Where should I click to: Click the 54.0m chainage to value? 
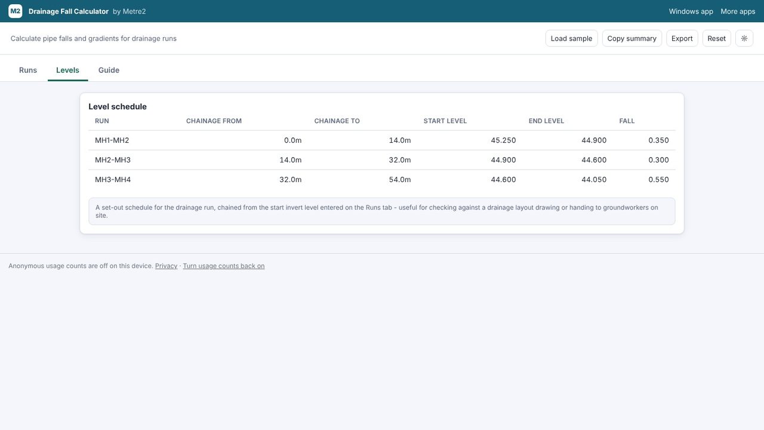pyautogui.click(x=400, y=180)
